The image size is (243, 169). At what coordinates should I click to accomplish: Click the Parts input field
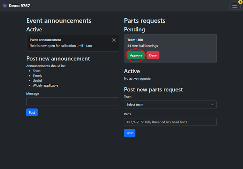click(x=170, y=122)
